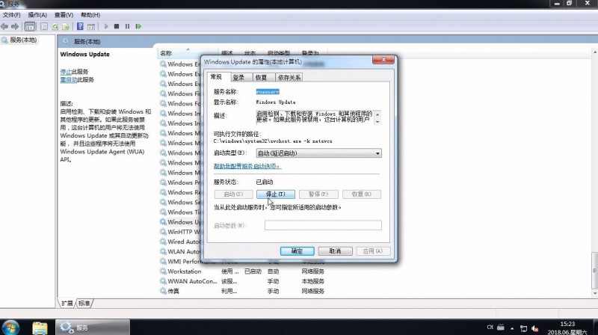This screenshot has height=335, width=598.
Task: Open File Explorer from the taskbar
Action: tap(40, 328)
